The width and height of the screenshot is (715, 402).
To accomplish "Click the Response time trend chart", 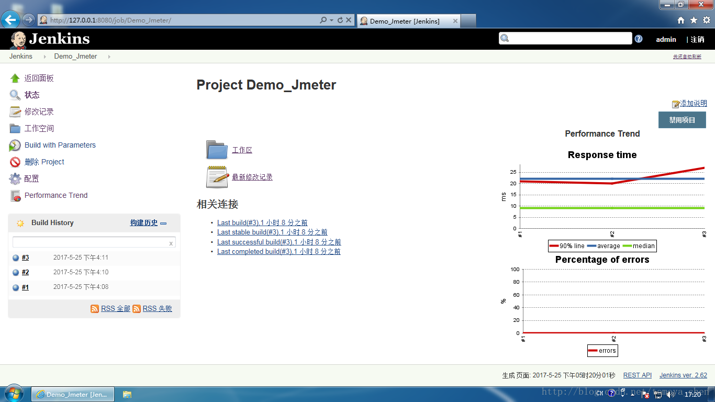I will [602, 201].
